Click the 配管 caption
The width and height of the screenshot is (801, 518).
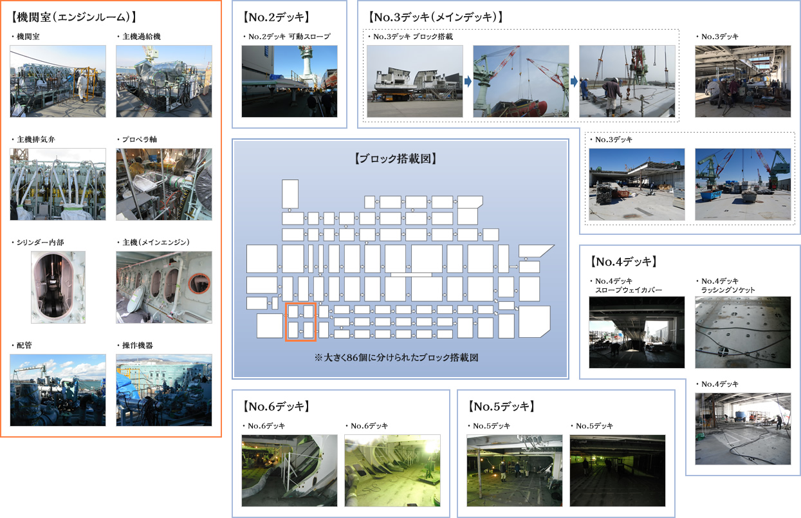(x=22, y=346)
